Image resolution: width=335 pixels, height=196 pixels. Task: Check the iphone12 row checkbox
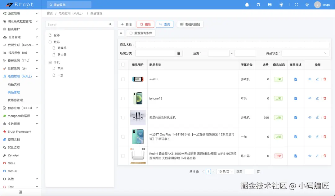click(x=123, y=98)
